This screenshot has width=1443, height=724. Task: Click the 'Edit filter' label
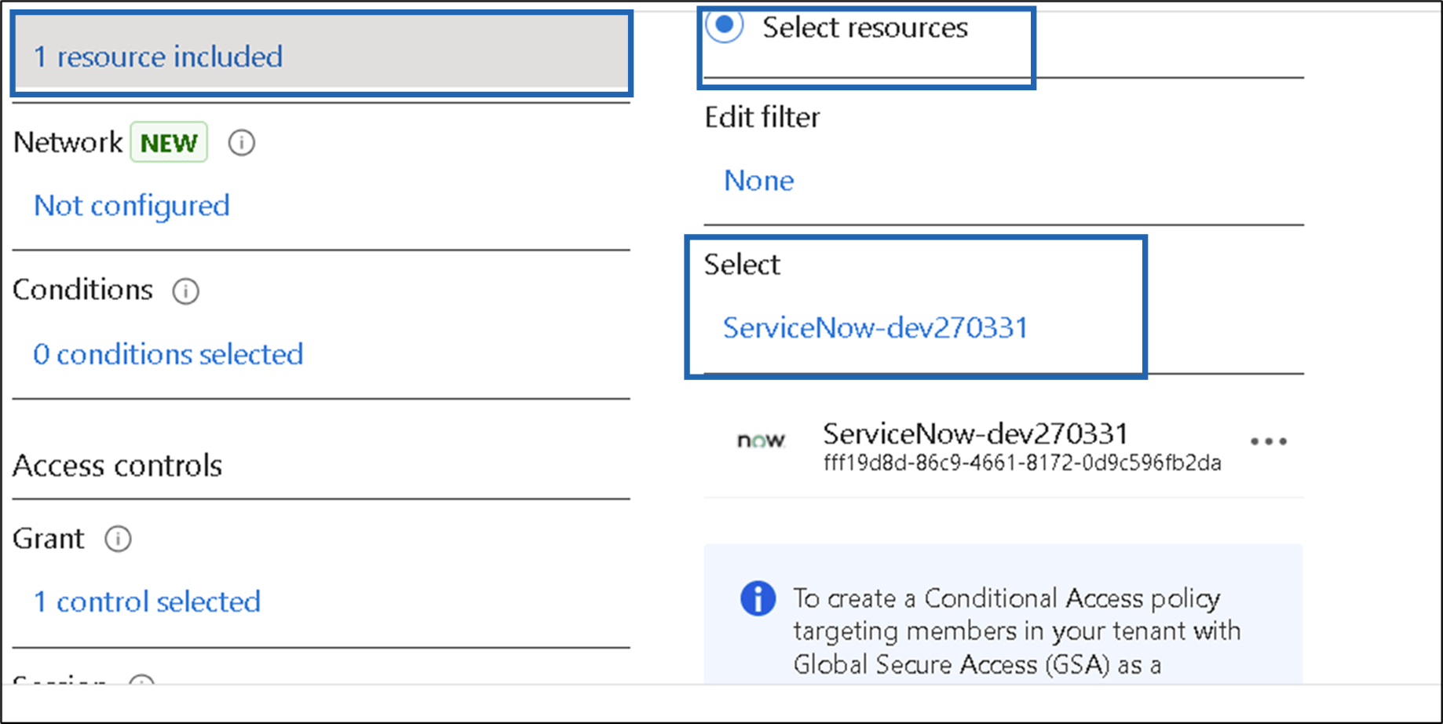pos(762,117)
